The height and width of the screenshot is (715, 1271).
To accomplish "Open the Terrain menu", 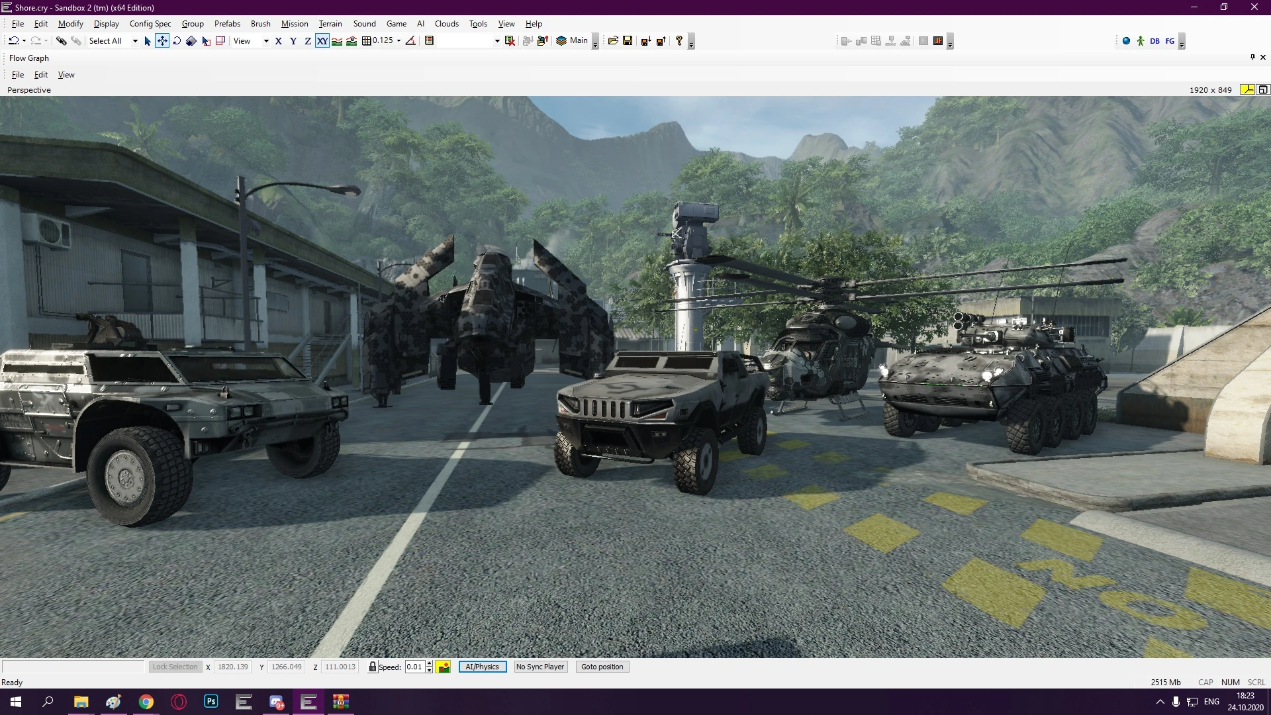I will pos(330,23).
